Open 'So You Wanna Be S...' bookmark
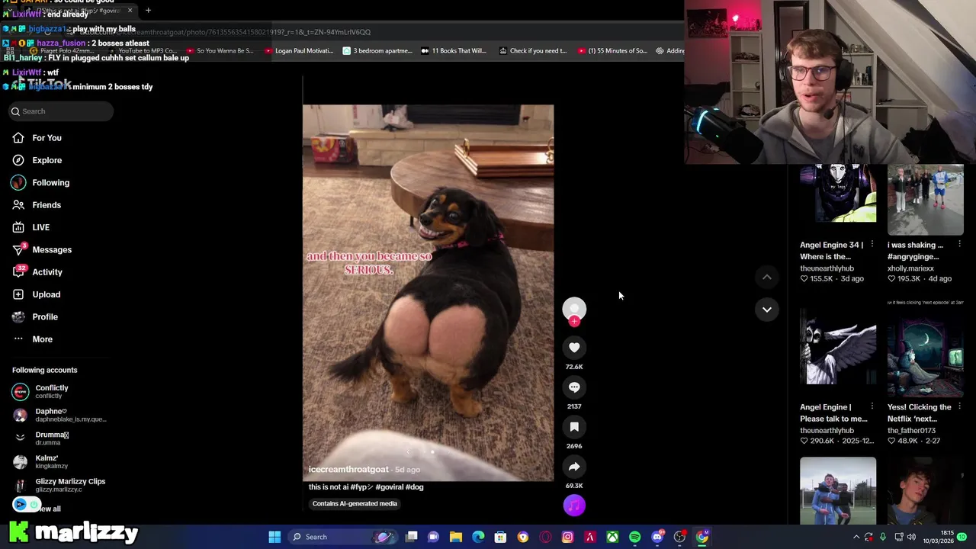The height and width of the screenshot is (549, 976). pos(220,51)
